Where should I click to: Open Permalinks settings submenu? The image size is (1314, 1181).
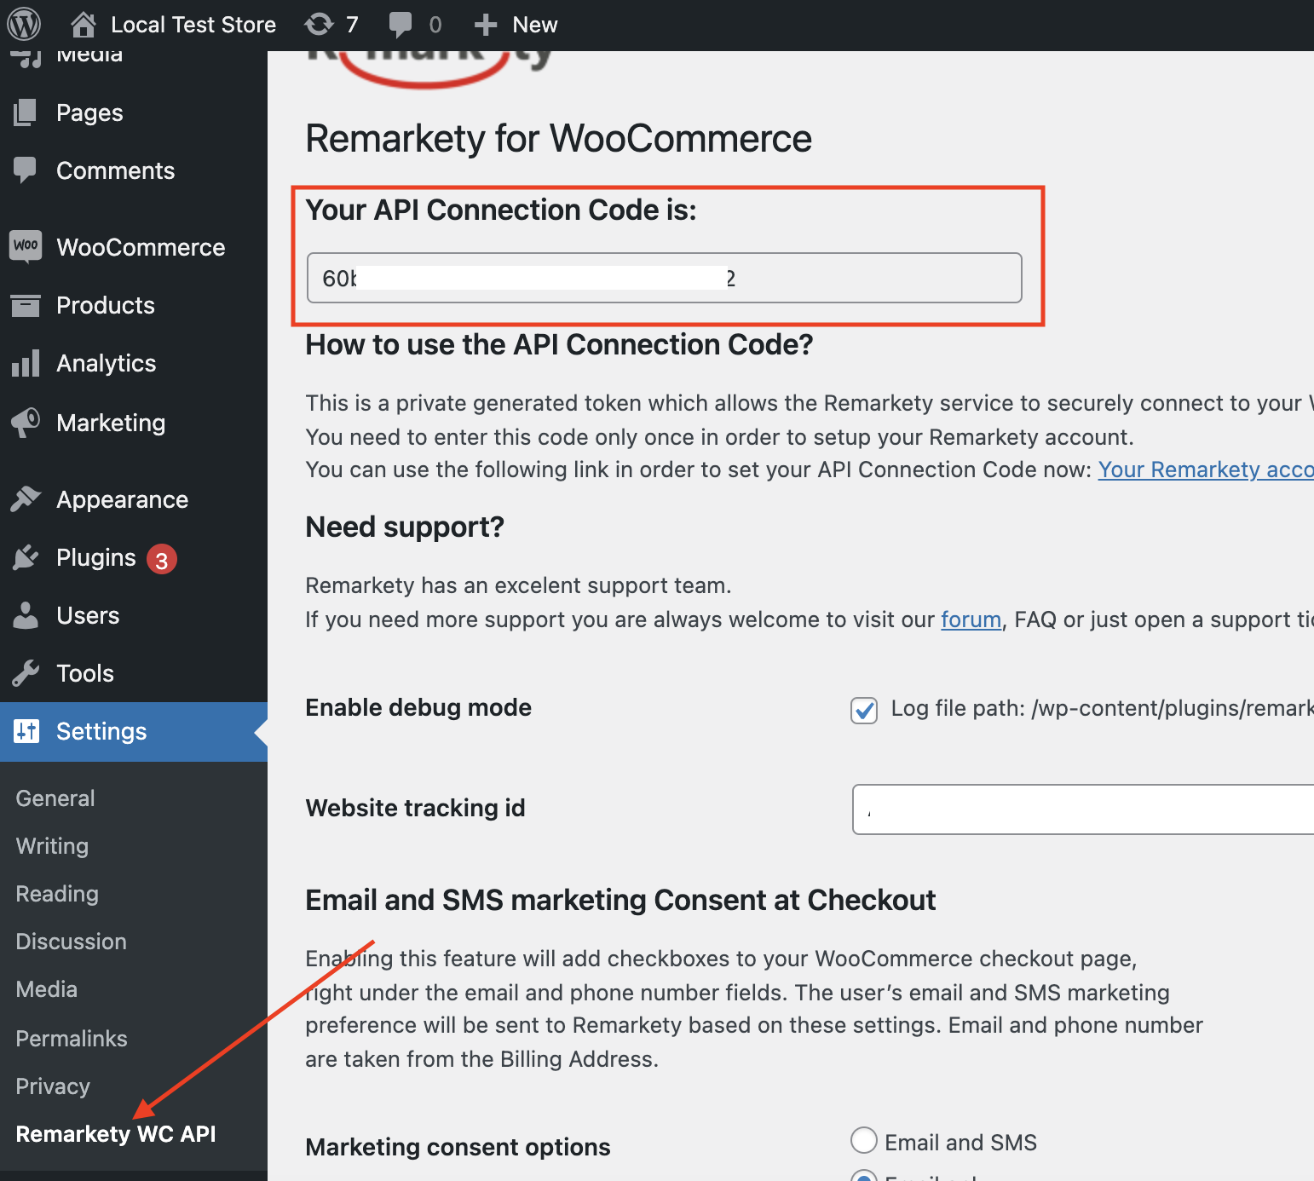click(x=72, y=1038)
